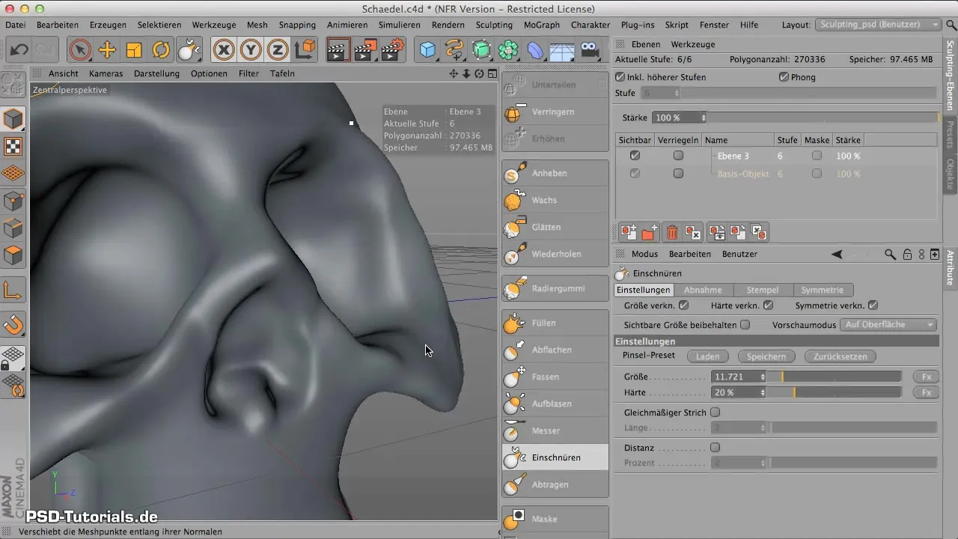Click the camera object icon
Image resolution: width=958 pixels, height=539 pixels.
click(x=590, y=50)
